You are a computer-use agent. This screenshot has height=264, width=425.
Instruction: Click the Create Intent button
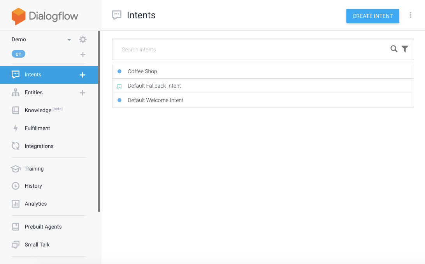pyautogui.click(x=372, y=16)
